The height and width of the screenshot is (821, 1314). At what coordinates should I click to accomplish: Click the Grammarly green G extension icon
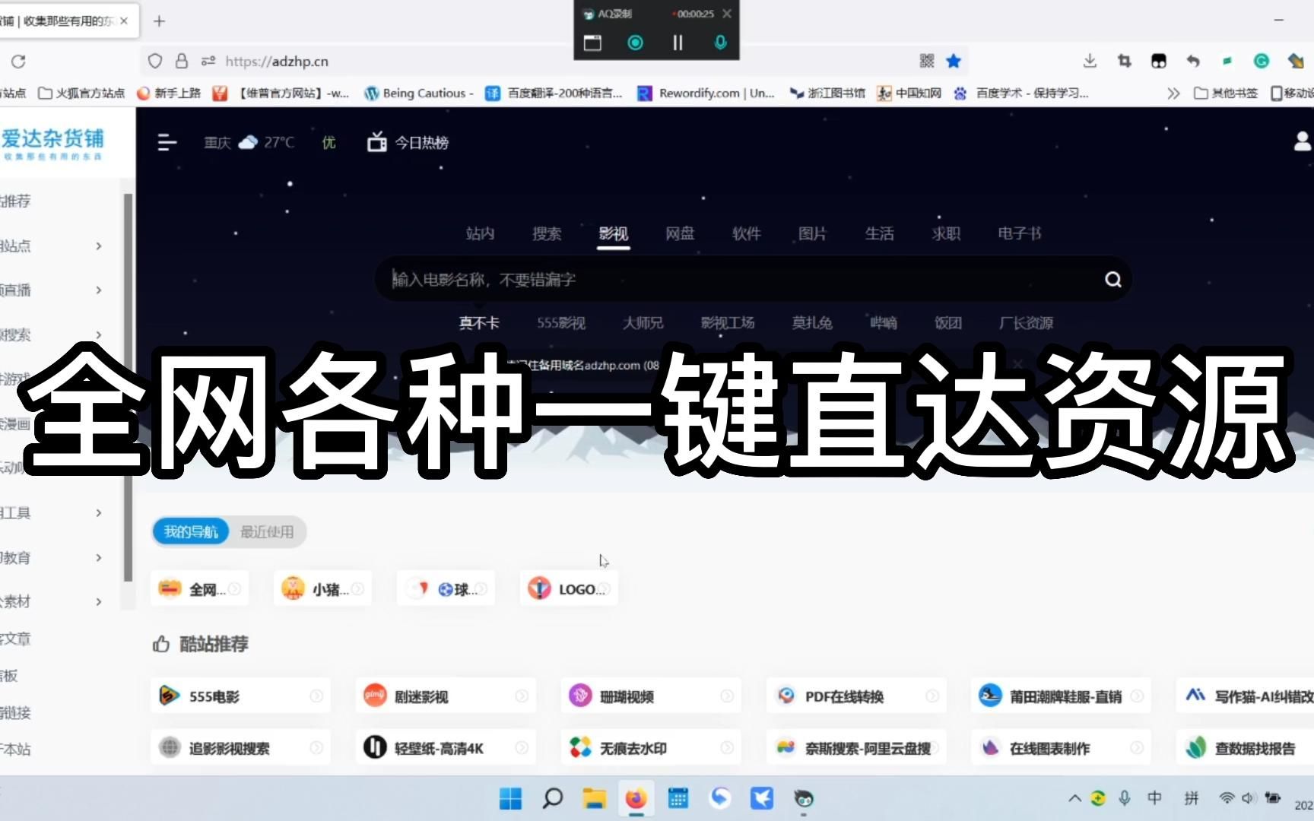point(1261,61)
